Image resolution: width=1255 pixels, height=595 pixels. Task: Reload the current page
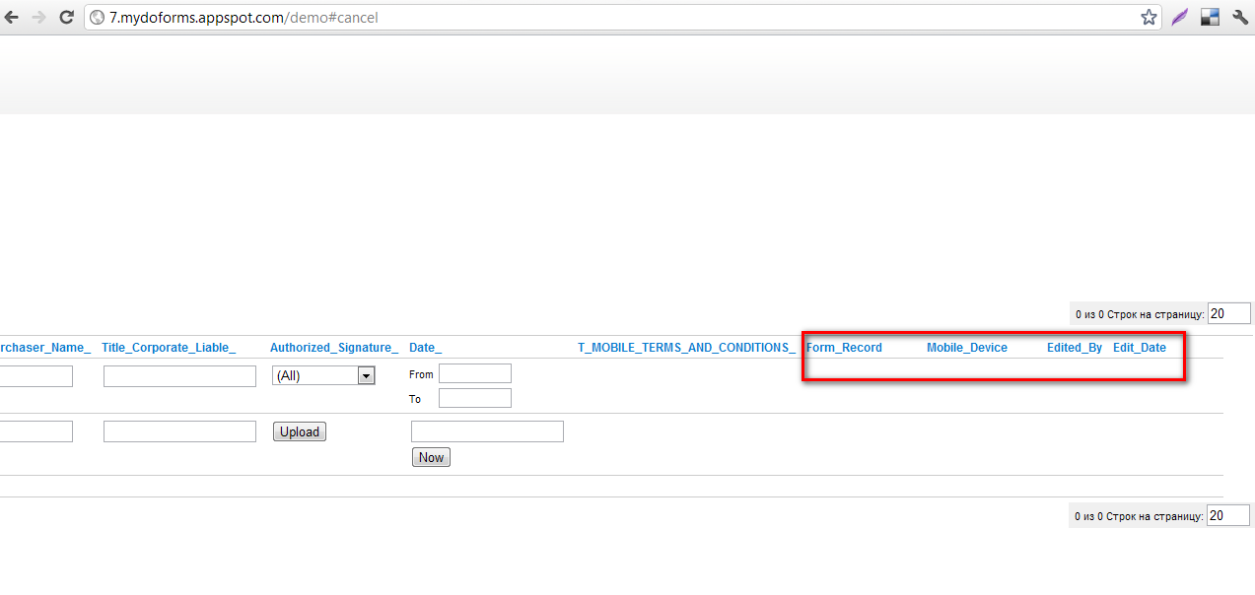point(67,18)
